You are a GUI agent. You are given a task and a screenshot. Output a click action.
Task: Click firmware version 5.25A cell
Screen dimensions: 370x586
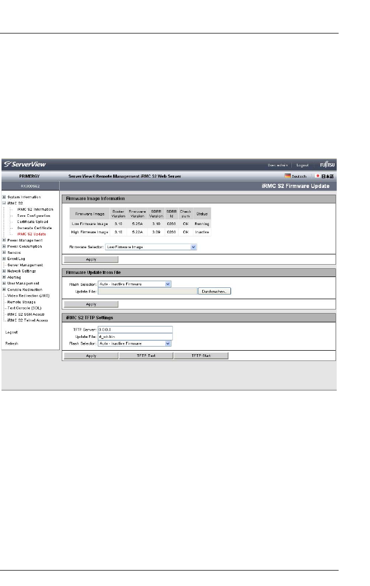coord(137,224)
